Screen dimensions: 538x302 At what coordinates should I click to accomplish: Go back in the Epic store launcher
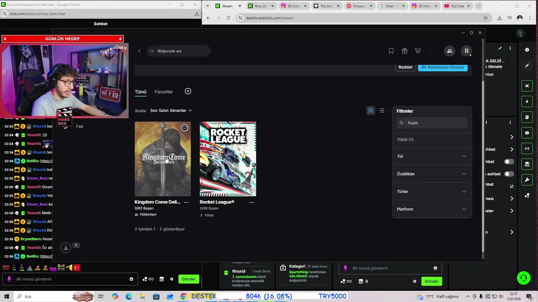(139, 51)
